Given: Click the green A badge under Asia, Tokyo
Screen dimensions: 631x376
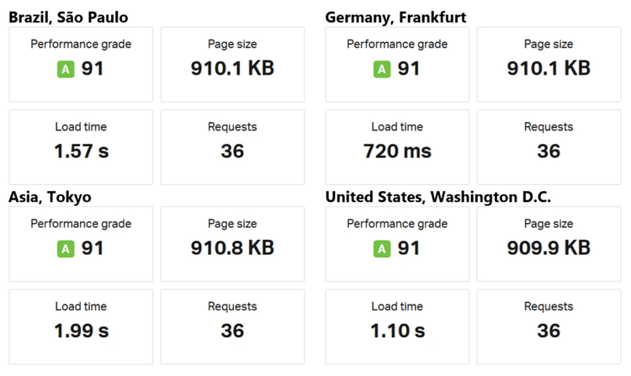Looking at the screenshot, I should click(66, 249).
